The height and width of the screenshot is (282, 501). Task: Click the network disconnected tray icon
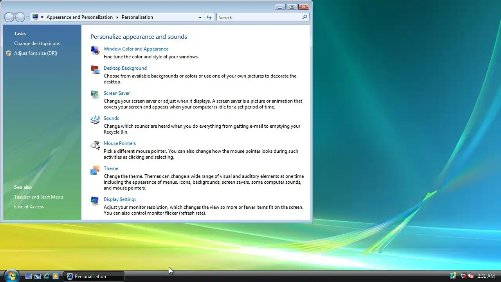(x=463, y=276)
